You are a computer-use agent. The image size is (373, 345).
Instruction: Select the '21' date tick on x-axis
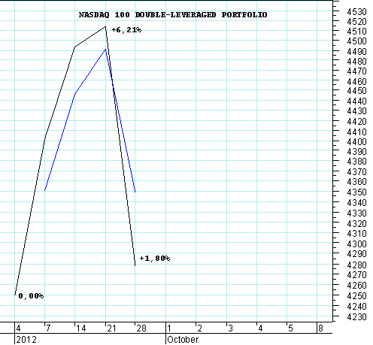(111, 328)
